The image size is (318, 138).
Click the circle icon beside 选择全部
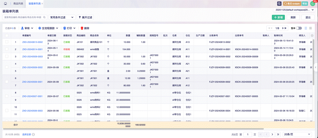click(33, 134)
